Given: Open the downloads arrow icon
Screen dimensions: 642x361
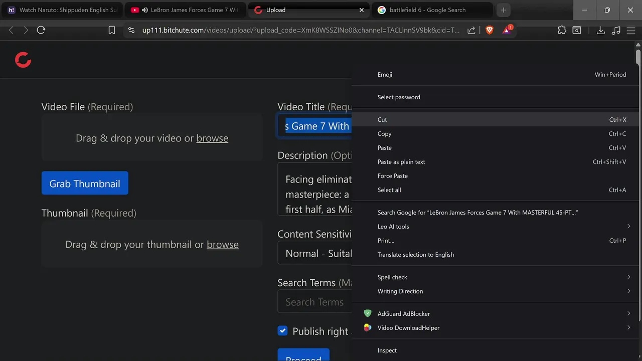Looking at the screenshot, I should click(600, 30).
